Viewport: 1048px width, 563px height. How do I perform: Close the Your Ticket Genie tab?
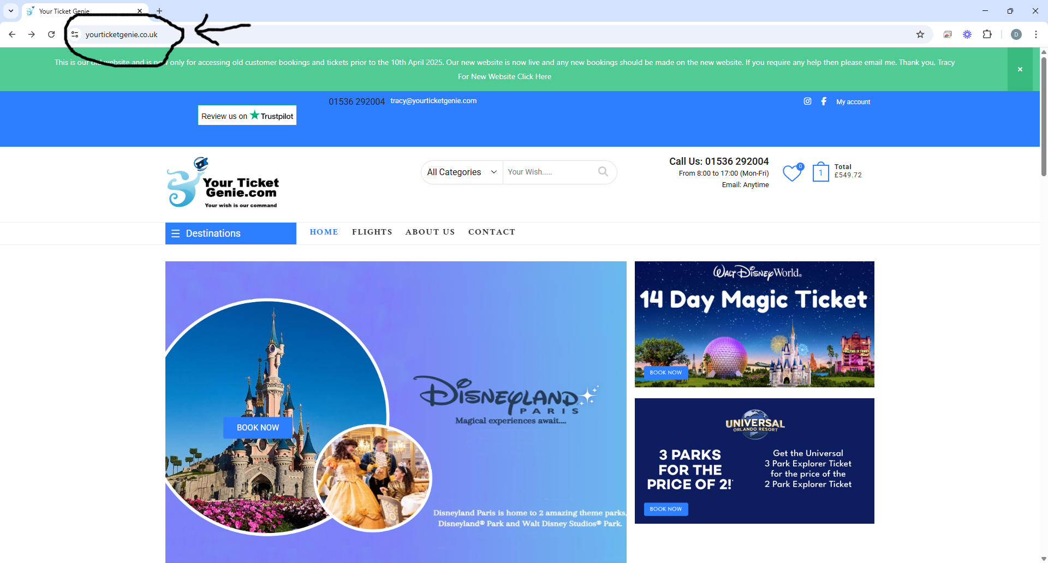(140, 11)
